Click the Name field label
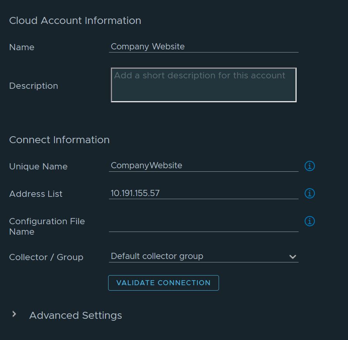 [x=22, y=47]
